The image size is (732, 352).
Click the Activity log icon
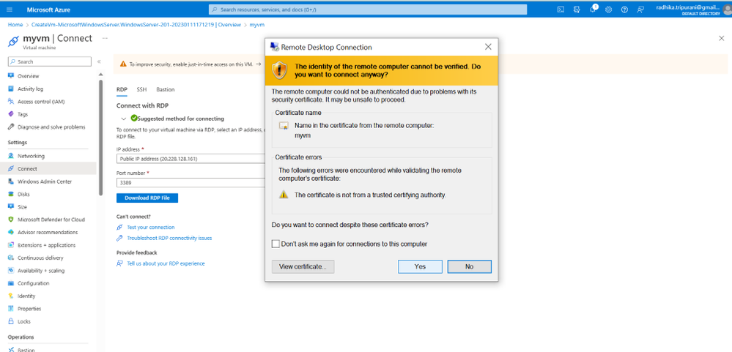pos(11,89)
